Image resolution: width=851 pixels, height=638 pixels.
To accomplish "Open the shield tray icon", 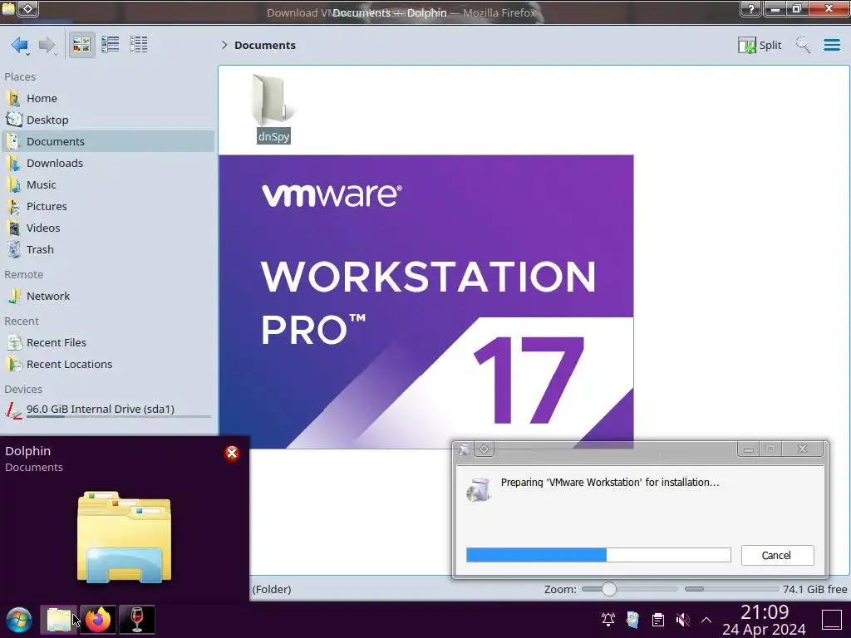I will point(632,619).
